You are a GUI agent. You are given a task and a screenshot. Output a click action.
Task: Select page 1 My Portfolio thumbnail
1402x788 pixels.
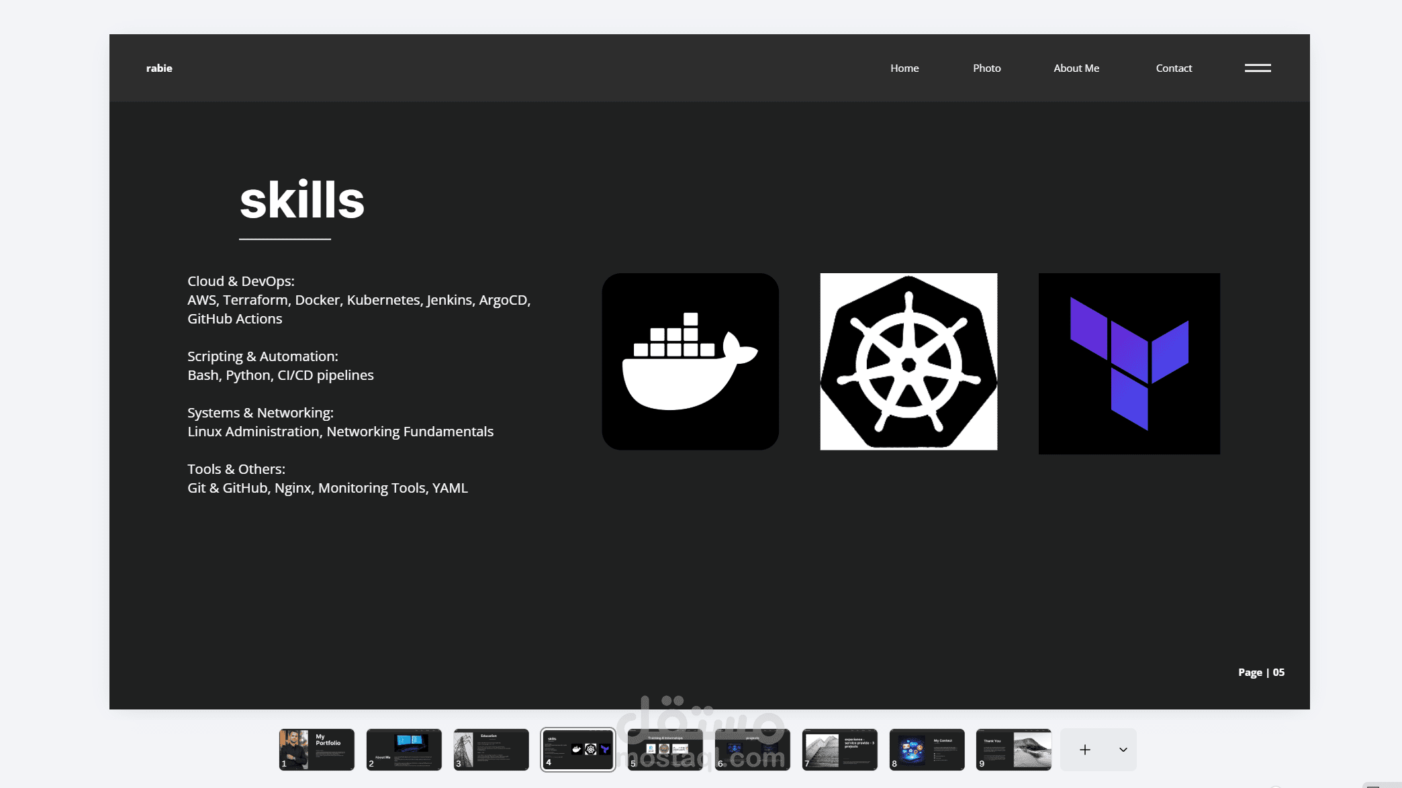click(x=317, y=749)
